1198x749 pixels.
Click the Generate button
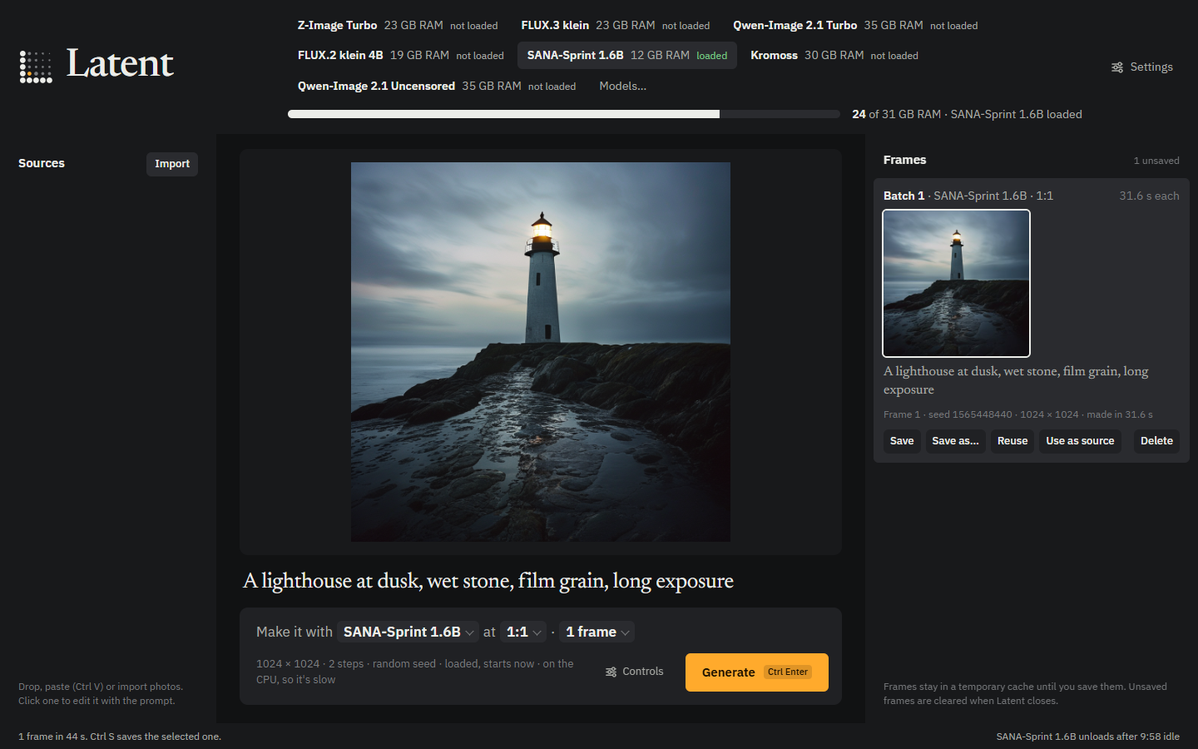click(x=757, y=672)
